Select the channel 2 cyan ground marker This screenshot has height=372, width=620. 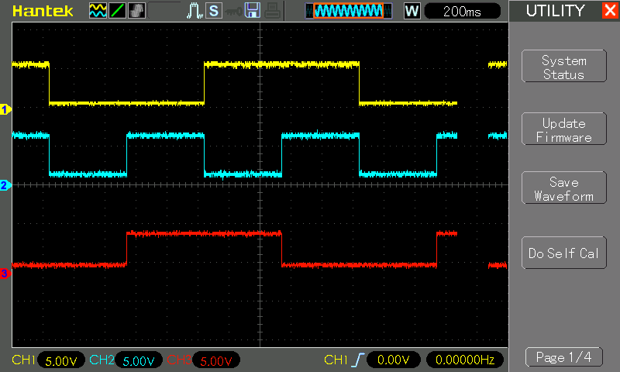[x=5, y=185]
